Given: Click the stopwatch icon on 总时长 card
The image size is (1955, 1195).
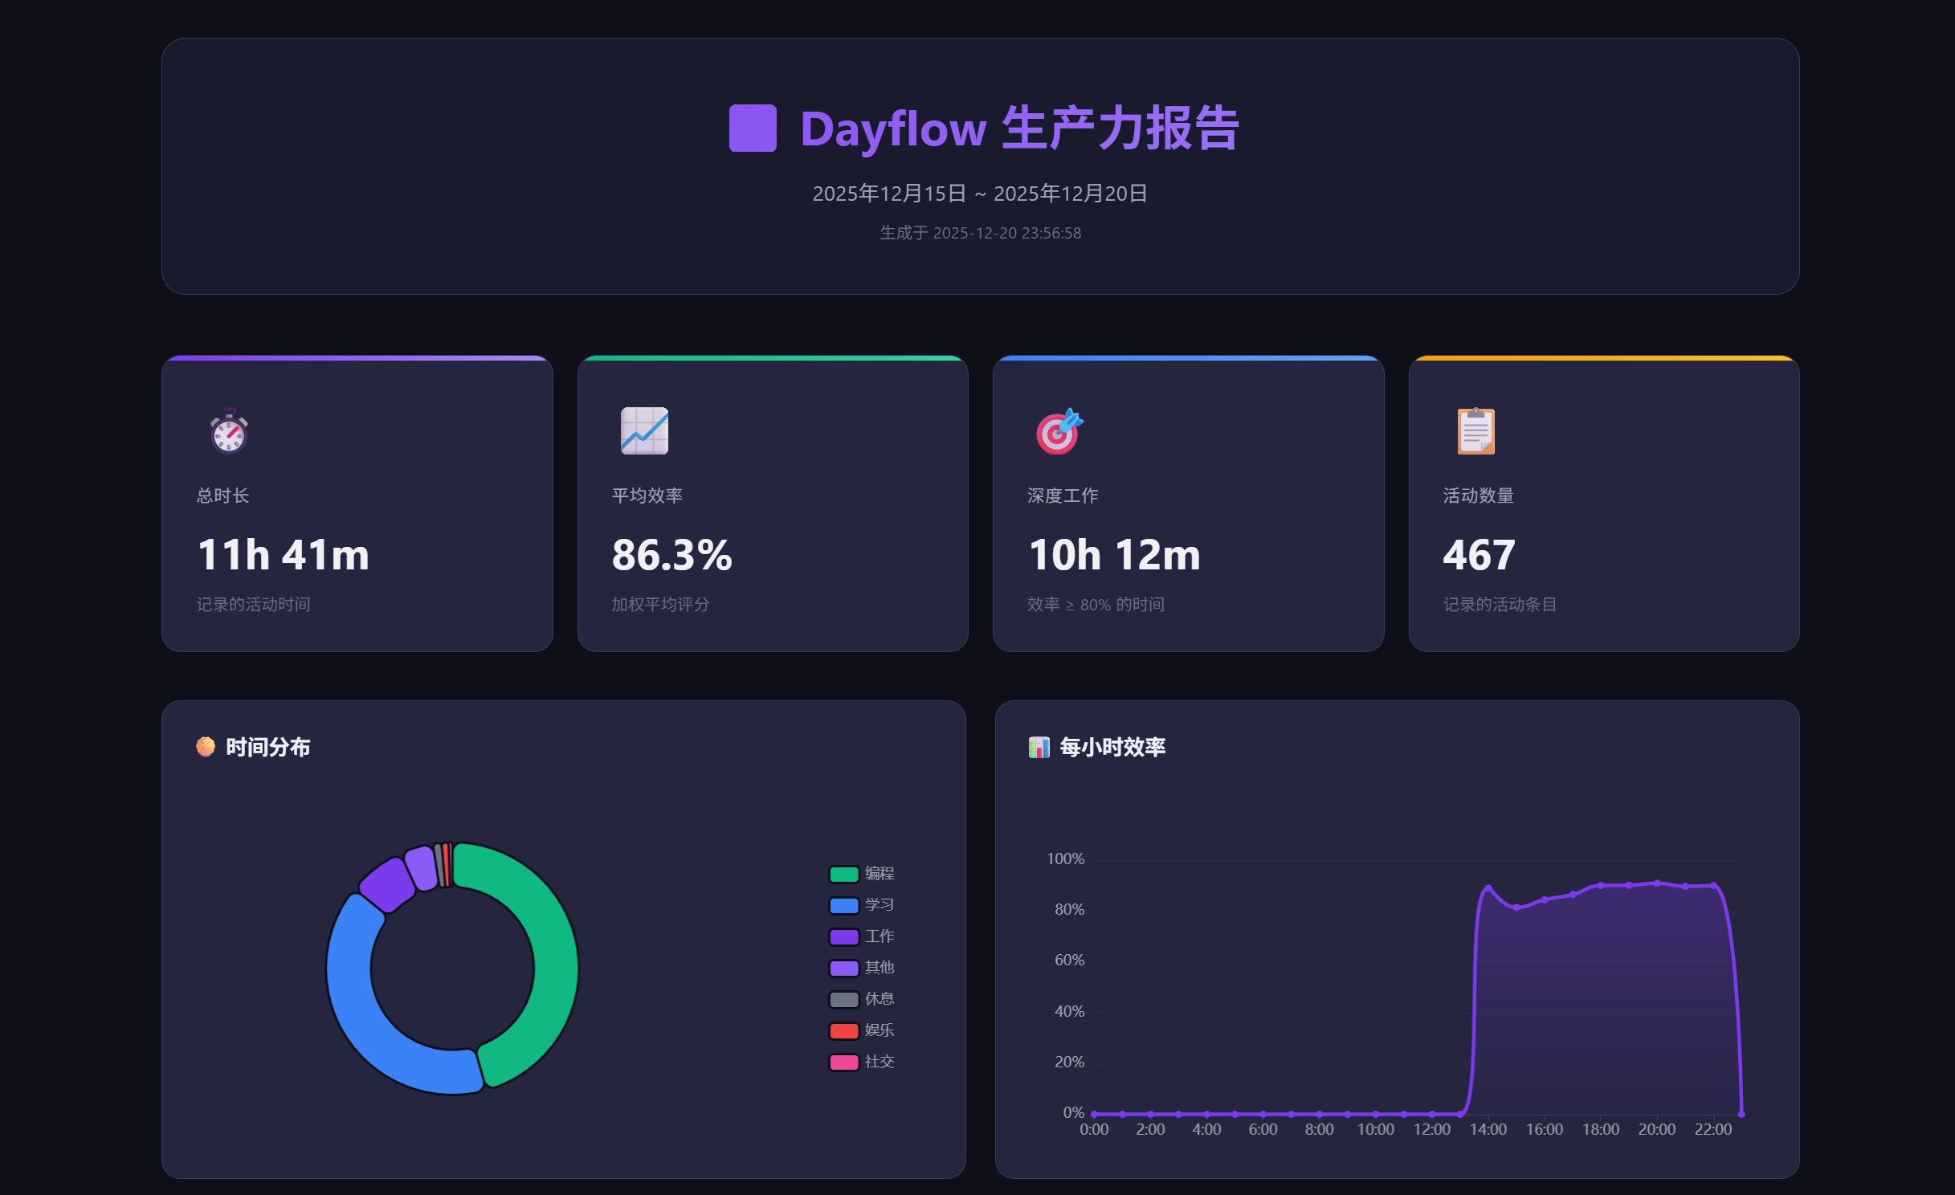Looking at the screenshot, I should (229, 431).
